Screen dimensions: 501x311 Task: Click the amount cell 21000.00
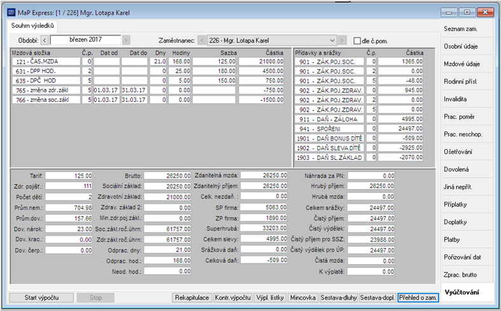(261, 61)
